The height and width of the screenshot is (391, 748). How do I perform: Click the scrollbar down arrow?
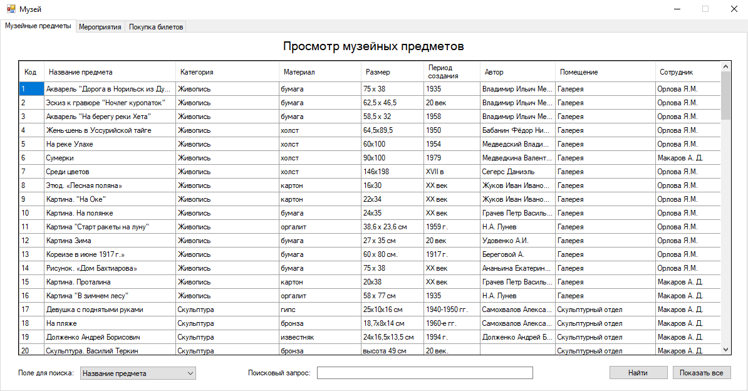tap(725, 348)
